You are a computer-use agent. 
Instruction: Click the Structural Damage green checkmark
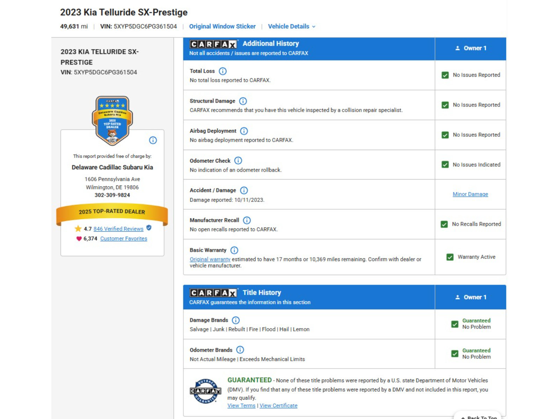445,105
